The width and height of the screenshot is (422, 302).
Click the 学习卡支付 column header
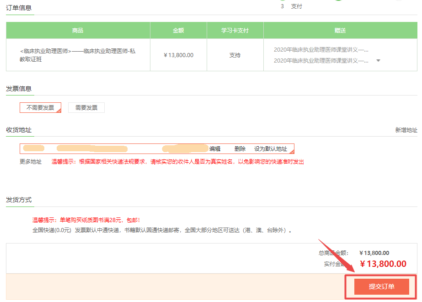tap(235, 31)
